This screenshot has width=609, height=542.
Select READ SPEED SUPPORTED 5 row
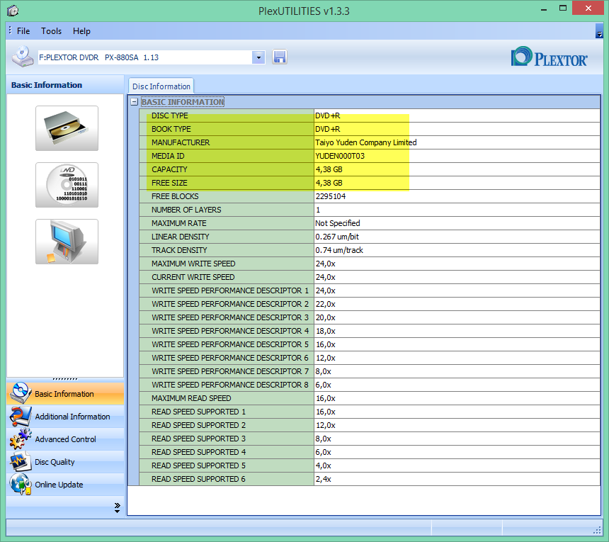click(x=370, y=465)
